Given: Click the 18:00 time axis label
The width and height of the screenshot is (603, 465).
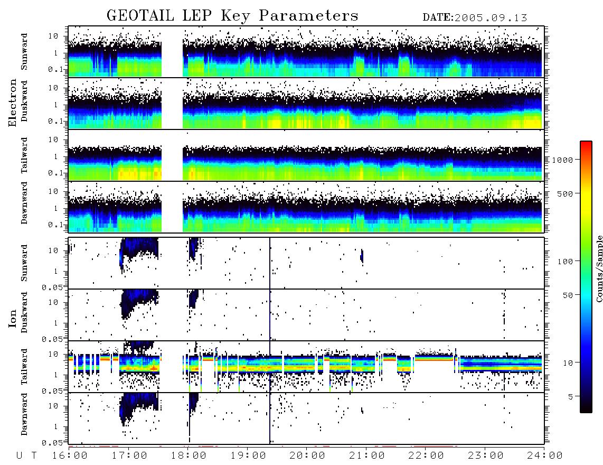Looking at the screenshot, I should (x=189, y=455).
